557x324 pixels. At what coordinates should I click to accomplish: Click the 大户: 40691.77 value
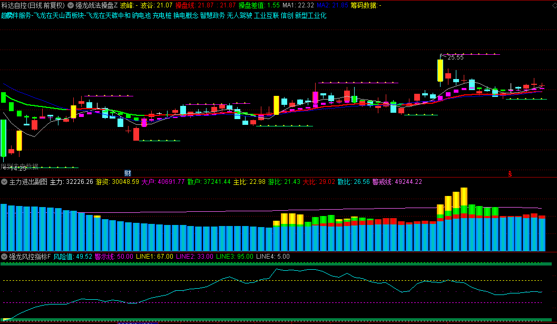(x=163, y=182)
